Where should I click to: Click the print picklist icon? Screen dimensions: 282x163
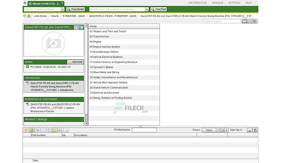pyautogui.click(x=37, y=130)
